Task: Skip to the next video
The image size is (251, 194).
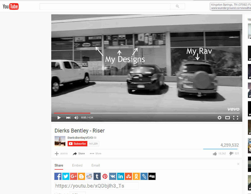Action: pyautogui.click(x=68, y=118)
